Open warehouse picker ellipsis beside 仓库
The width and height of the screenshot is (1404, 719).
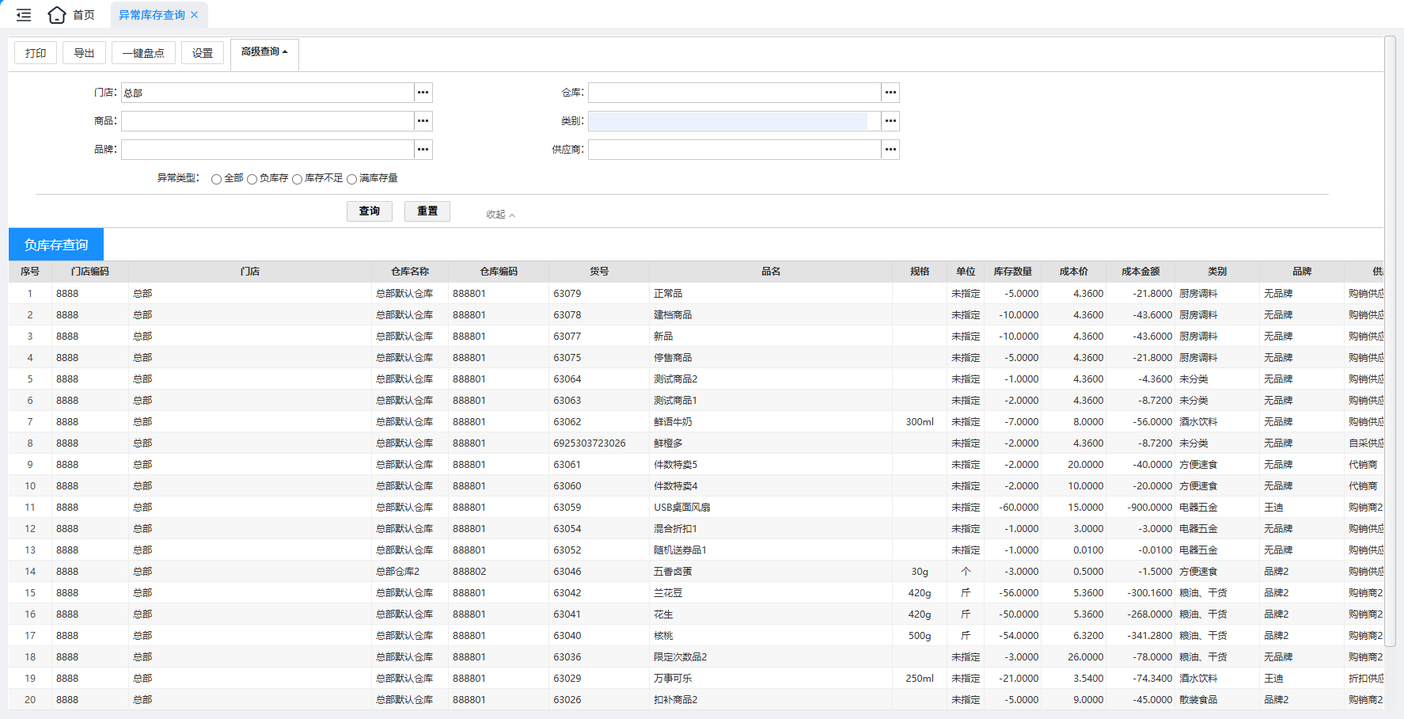(890, 93)
